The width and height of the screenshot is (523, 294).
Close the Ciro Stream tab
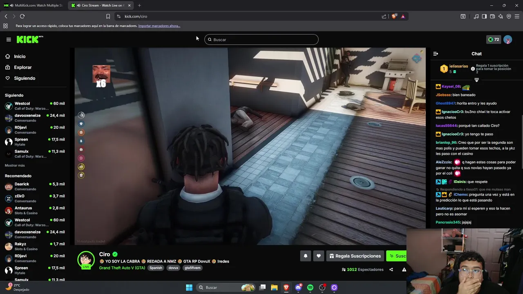tap(130, 5)
